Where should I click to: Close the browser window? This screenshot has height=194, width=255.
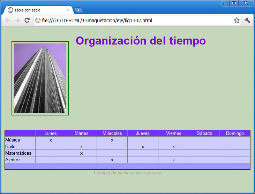point(246,3)
